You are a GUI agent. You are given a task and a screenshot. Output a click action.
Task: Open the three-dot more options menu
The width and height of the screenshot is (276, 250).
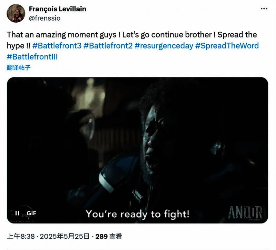[x=264, y=9]
